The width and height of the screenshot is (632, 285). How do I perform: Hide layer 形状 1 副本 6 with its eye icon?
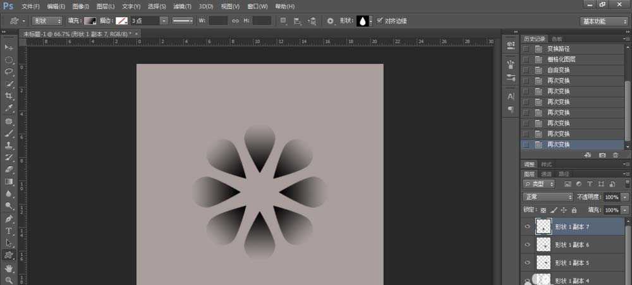click(x=527, y=245)
